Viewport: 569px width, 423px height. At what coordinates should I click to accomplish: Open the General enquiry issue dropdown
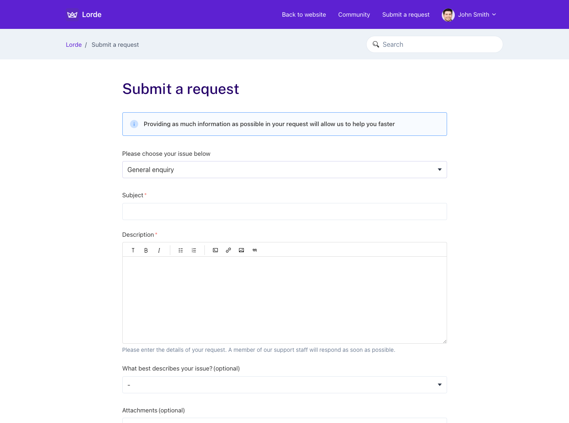click(284, 170)
